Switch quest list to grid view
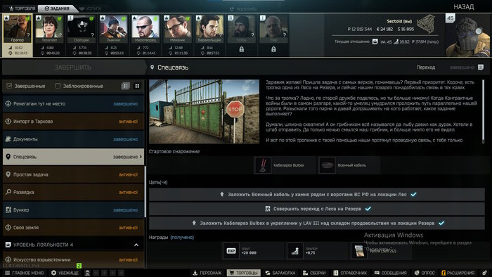 pos(137,86)
